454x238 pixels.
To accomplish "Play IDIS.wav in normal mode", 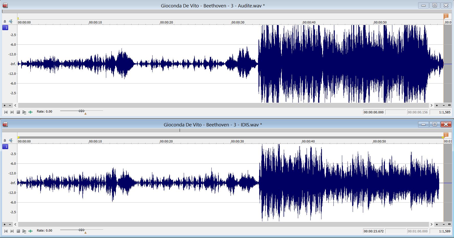I will (24, 231).
